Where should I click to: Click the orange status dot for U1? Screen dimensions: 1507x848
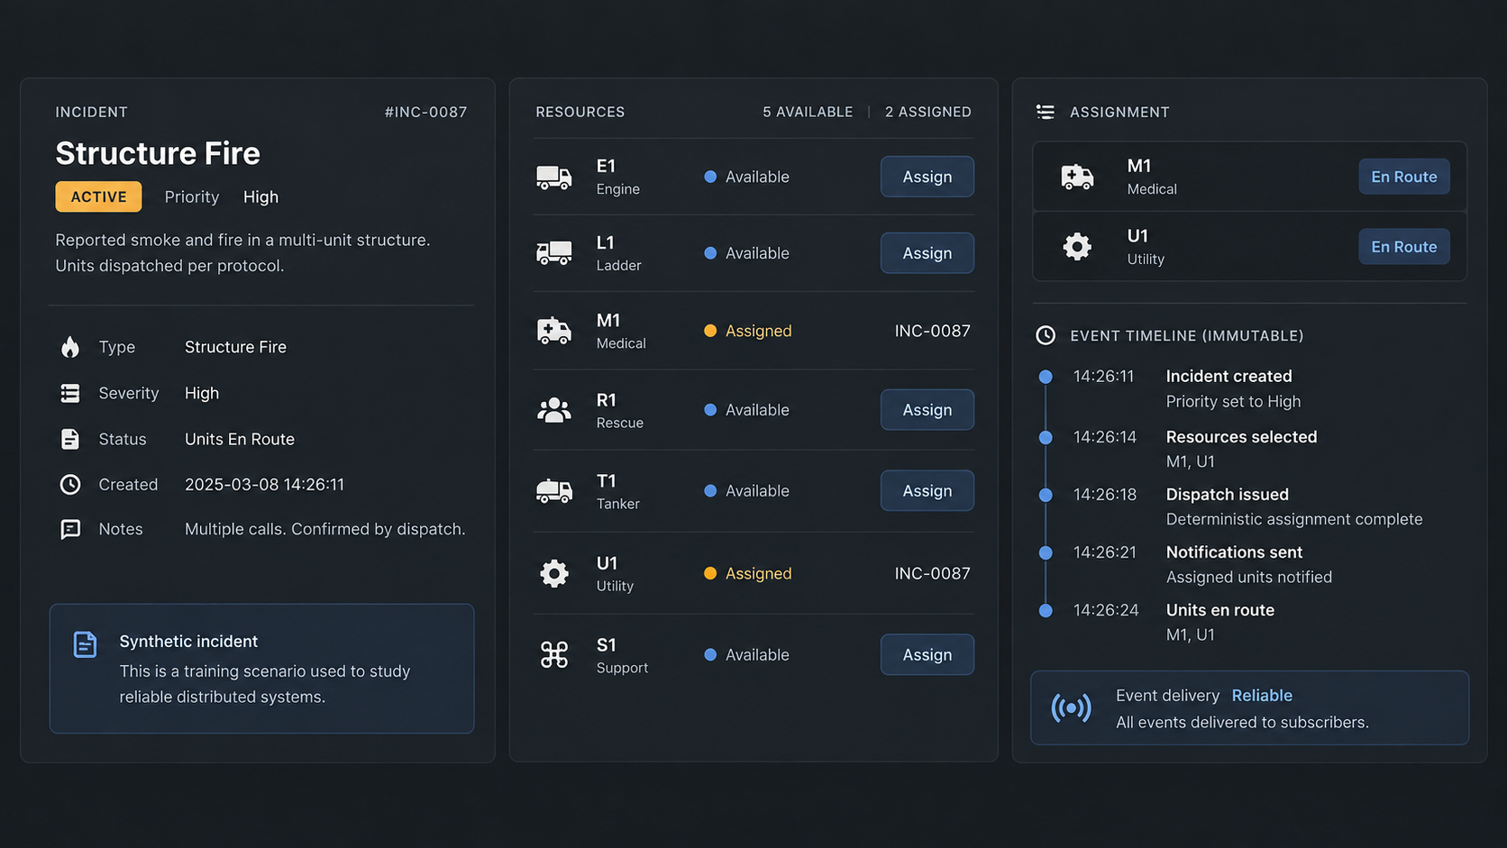pyautogui.click(x=710, y=573)
